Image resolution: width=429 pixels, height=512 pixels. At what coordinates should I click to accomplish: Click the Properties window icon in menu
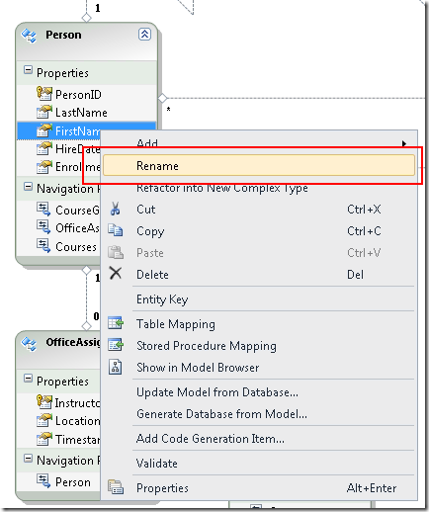116,487
